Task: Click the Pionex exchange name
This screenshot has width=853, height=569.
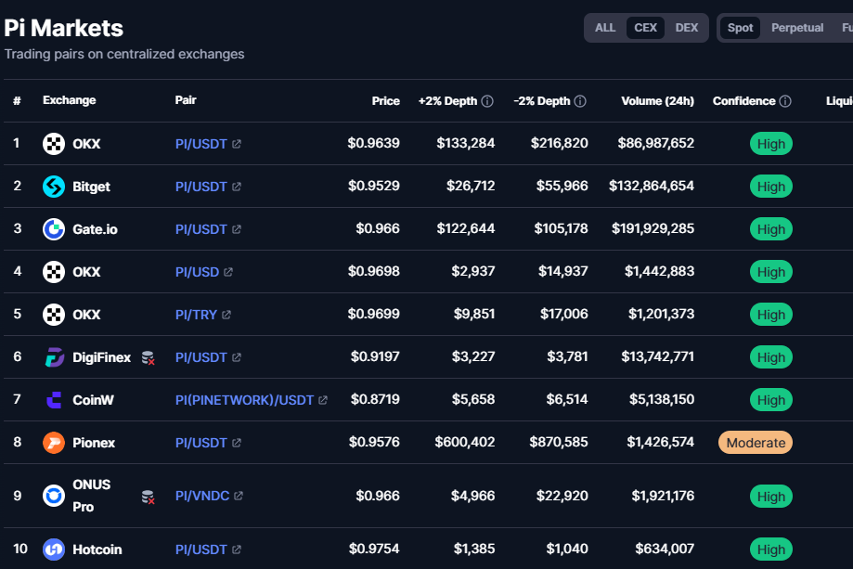Action: [x=94, y=443]
